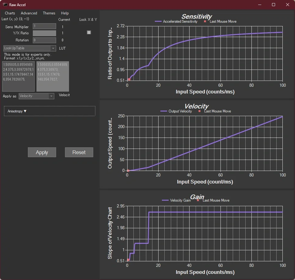Click the Rotation input field
The width and height of the screenshot is (295, 280).
[44, 40]
